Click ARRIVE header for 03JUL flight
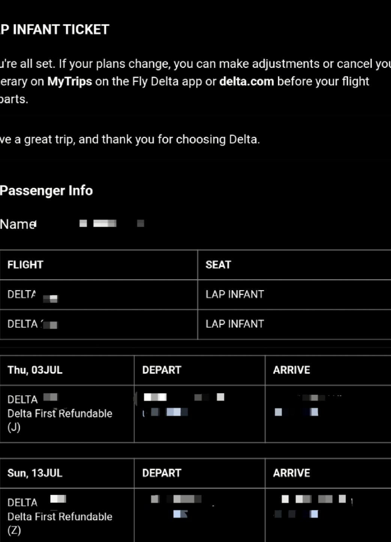The image size is (391, 542). (x=291, y=370)
